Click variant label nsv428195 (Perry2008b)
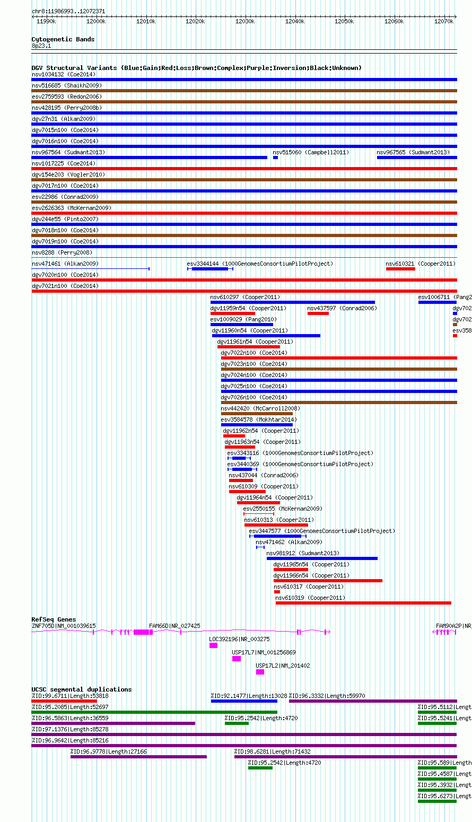 pos(67,108)
